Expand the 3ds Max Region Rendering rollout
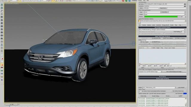The height and width of the screenshot is (107, 191). (162, 78)
